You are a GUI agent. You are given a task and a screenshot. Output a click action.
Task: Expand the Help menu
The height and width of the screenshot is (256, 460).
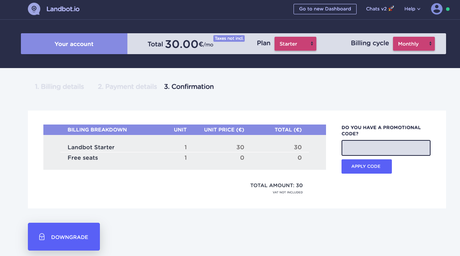pos(412,9)
